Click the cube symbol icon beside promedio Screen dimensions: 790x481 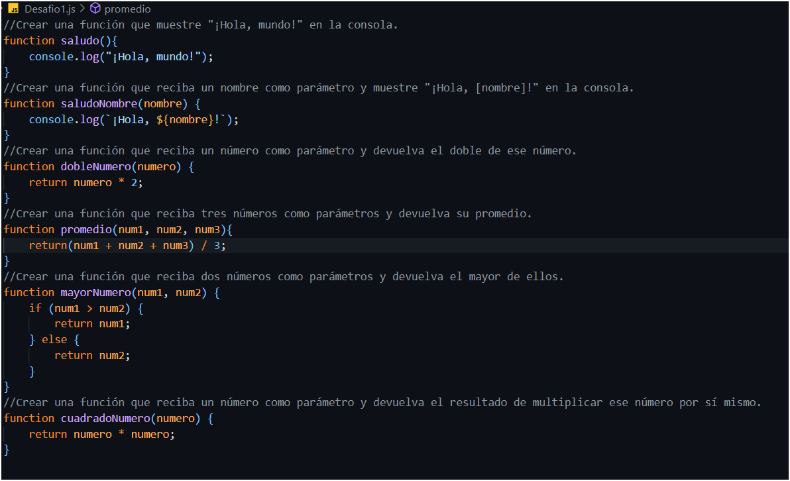click(x=95, y=9)
